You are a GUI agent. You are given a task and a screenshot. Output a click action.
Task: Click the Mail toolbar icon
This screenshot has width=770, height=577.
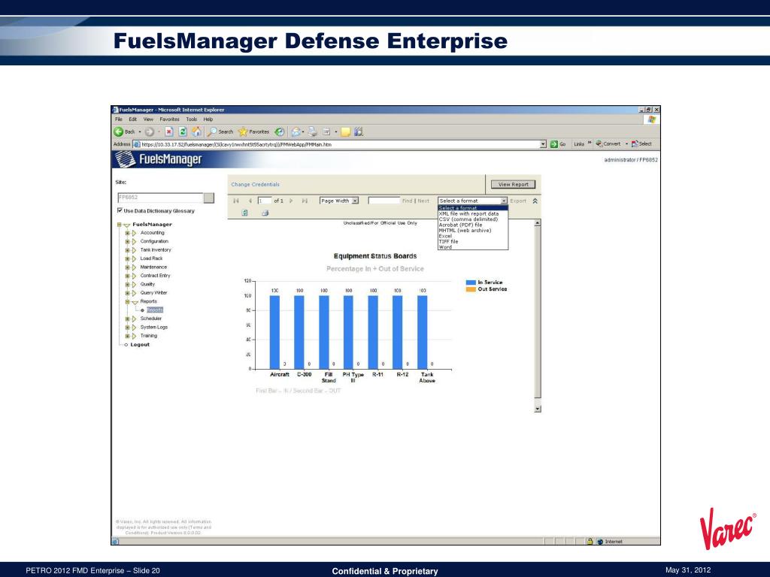[296, 131]
